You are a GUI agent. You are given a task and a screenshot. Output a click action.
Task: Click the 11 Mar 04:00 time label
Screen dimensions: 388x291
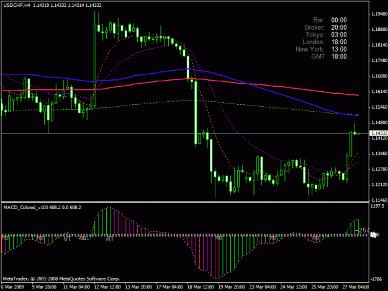point(76,287)
